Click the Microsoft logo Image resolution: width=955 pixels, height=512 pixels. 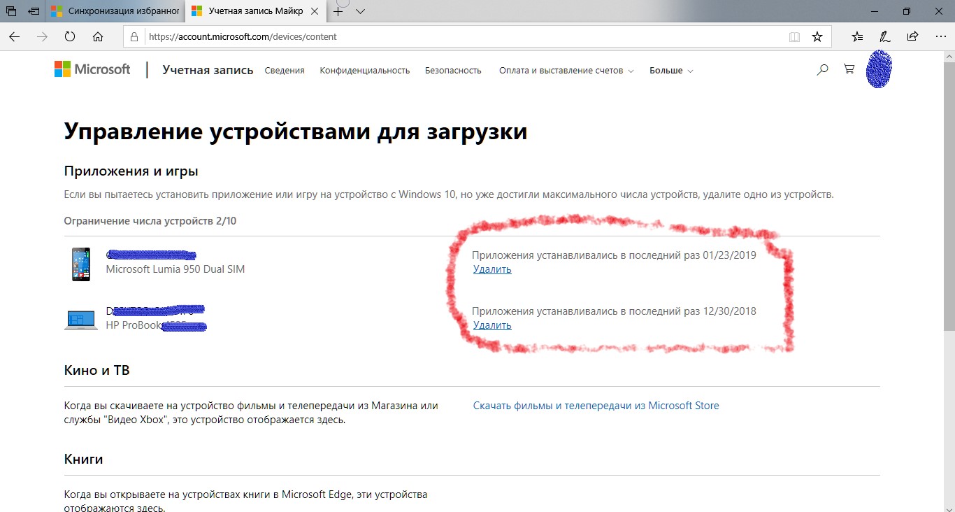coord(92,69)
